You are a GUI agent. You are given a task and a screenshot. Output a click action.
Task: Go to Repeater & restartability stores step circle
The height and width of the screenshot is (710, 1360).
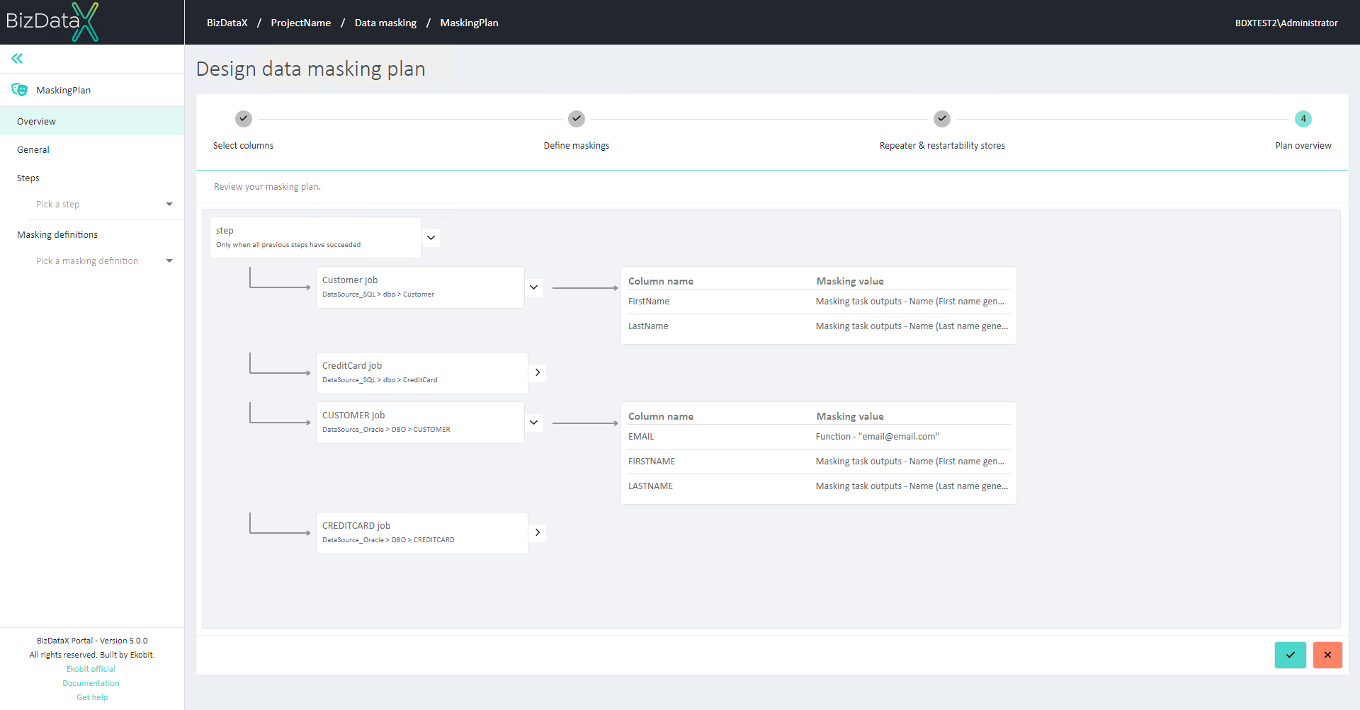[x=942, y=119]
